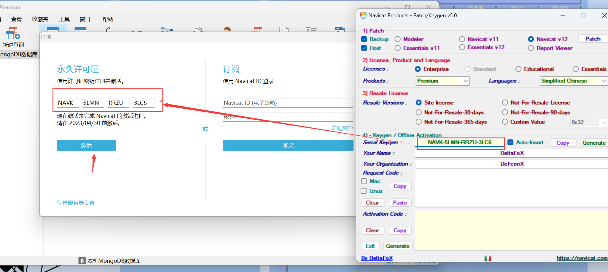The image size is (608, 272).
Task: Click the Italian flag icon in the keygen footer
Action: (x=488, y=258)
